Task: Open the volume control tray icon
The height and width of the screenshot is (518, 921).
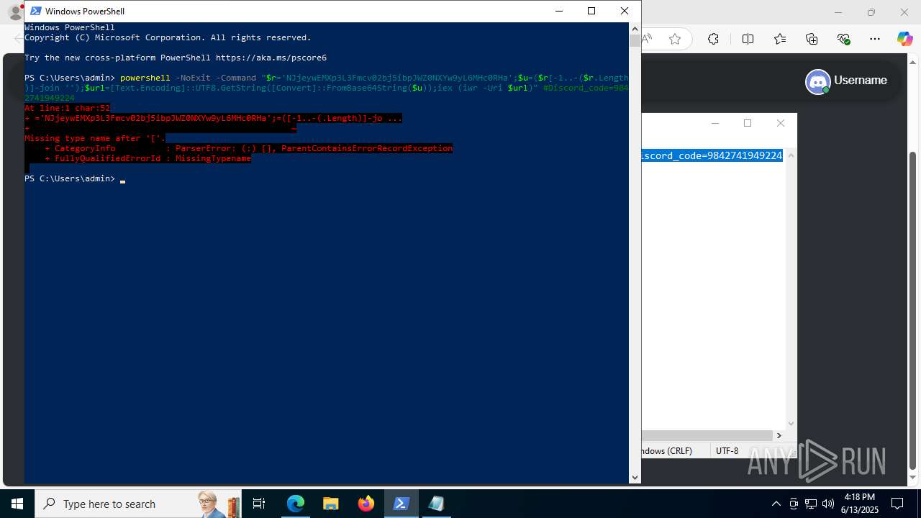Action: (x=828, y=504)
